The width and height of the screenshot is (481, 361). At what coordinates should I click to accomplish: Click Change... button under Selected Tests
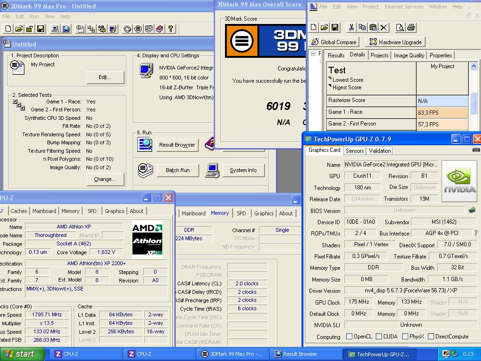(105, 179)
